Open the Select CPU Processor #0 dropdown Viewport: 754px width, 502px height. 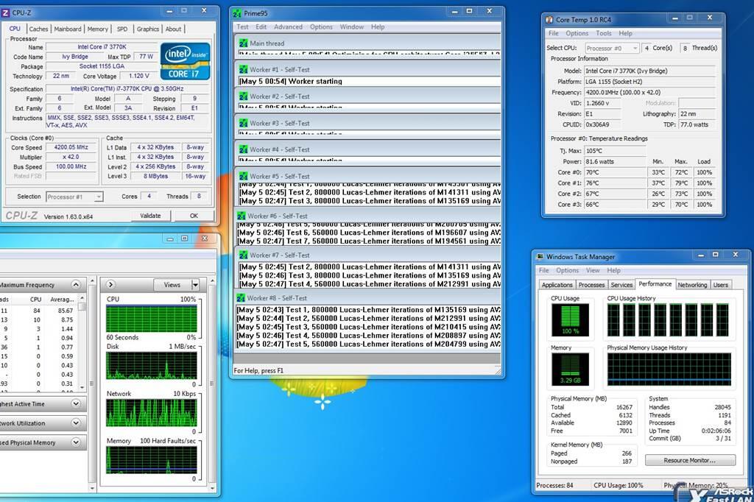point(635,48)
